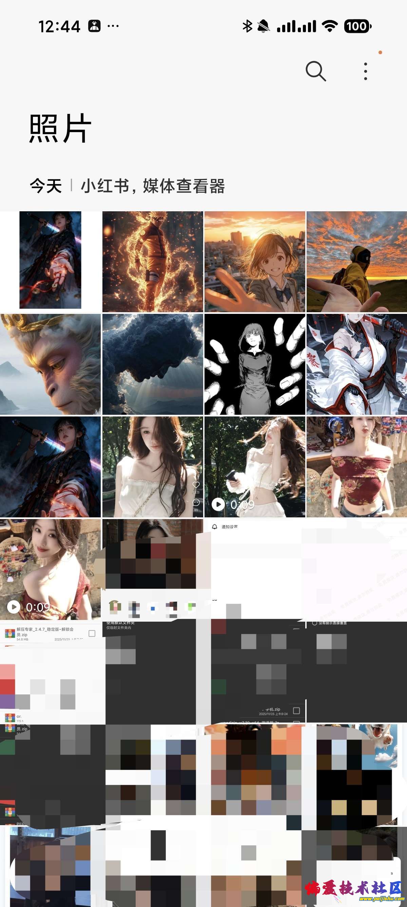This screenshot has height=907, width=407.
Task: Open the black-and-white manga girl image
Action: [x=254, y=364]
